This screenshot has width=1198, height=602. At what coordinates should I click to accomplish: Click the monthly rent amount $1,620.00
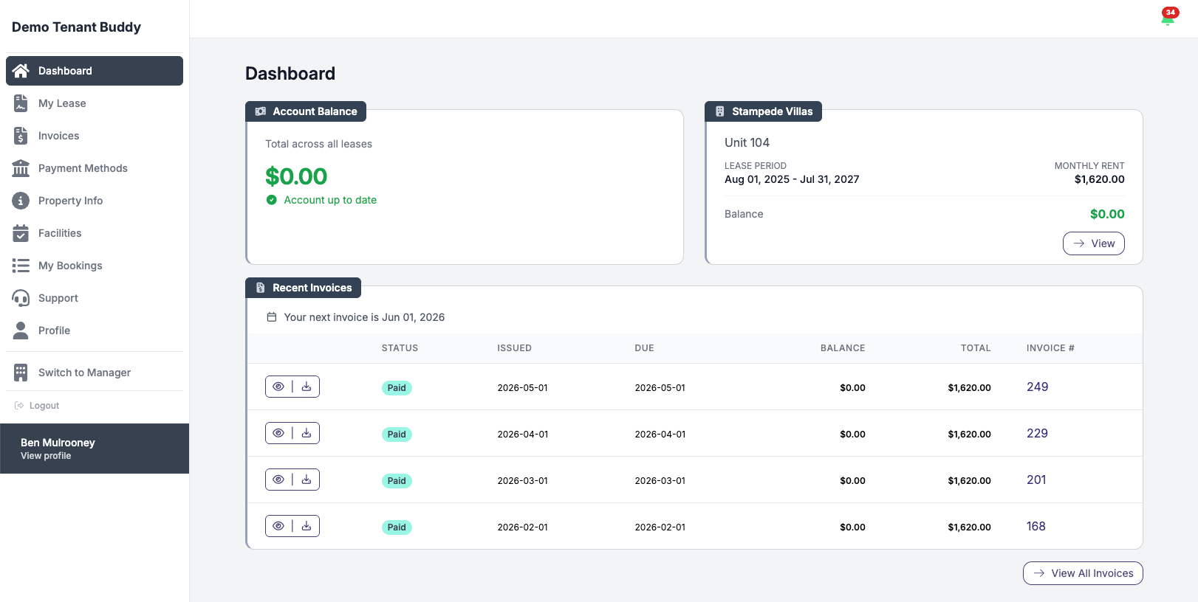click(1099, 179)
